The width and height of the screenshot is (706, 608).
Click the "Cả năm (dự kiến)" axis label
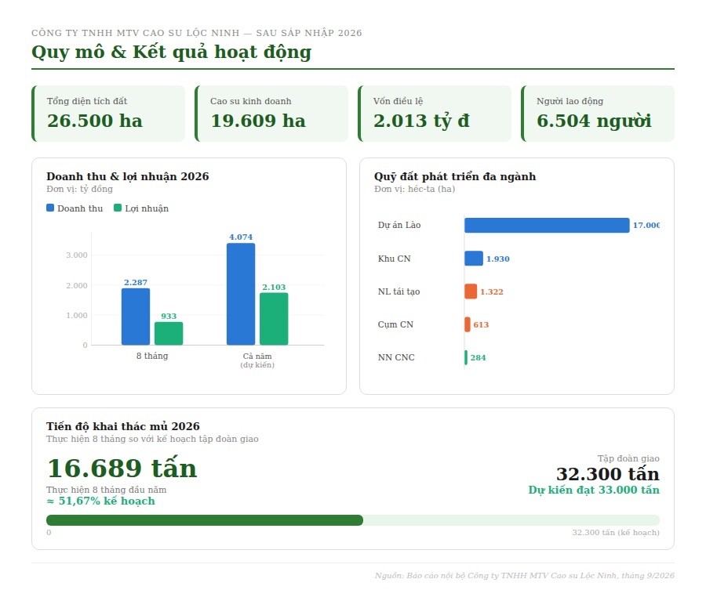(257, 360)
